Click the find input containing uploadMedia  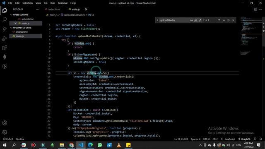tap(174, 20)
